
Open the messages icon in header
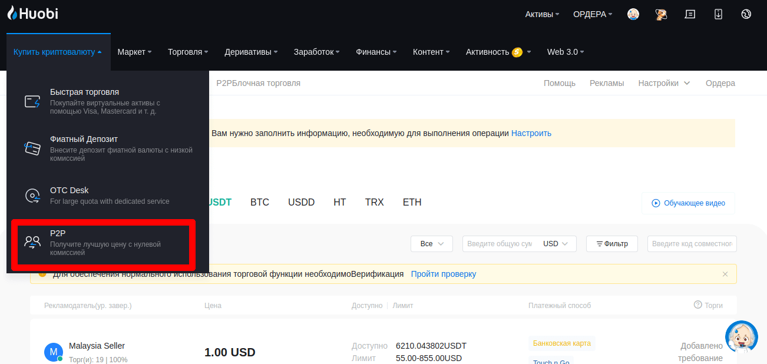point(690,14)
